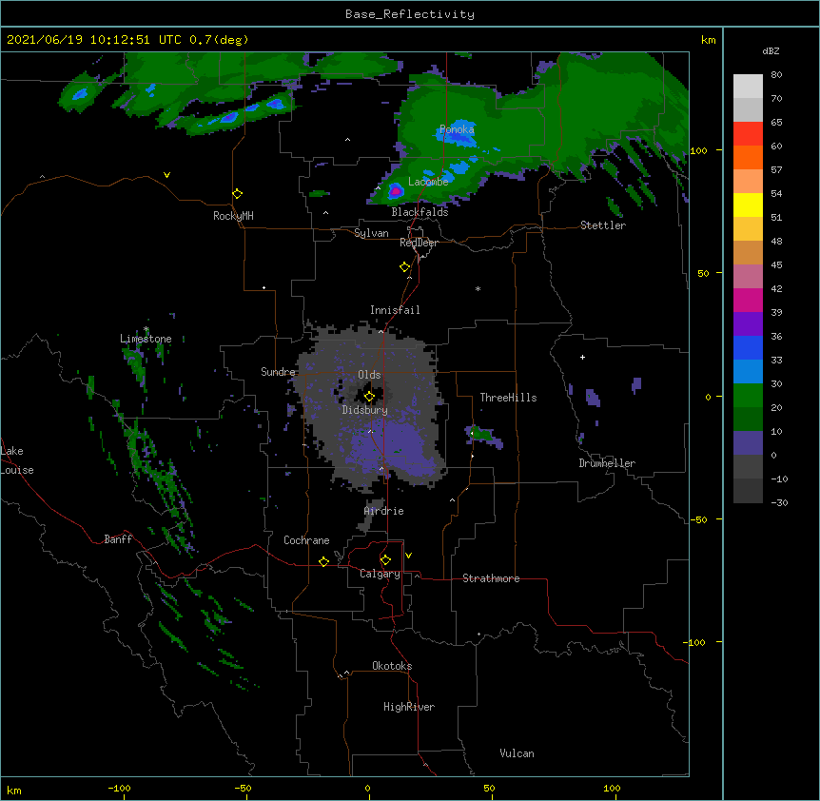Screen dimensions: 820x801
Task: Click the Banff label
Action: pos(118,539)
